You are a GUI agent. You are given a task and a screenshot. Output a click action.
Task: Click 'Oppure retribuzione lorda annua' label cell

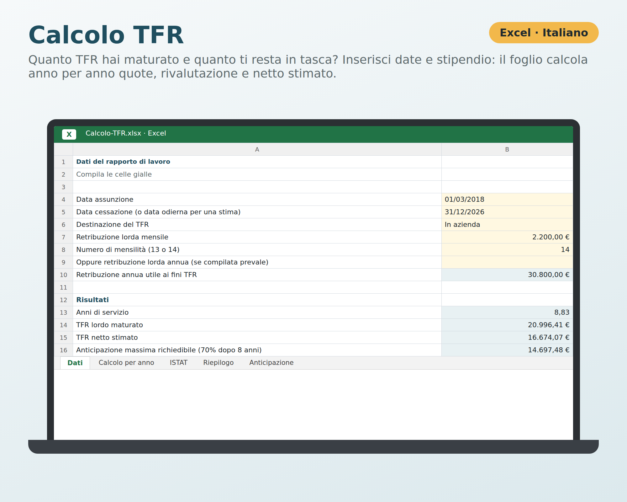pyautogui.click(x=257, y=262)
